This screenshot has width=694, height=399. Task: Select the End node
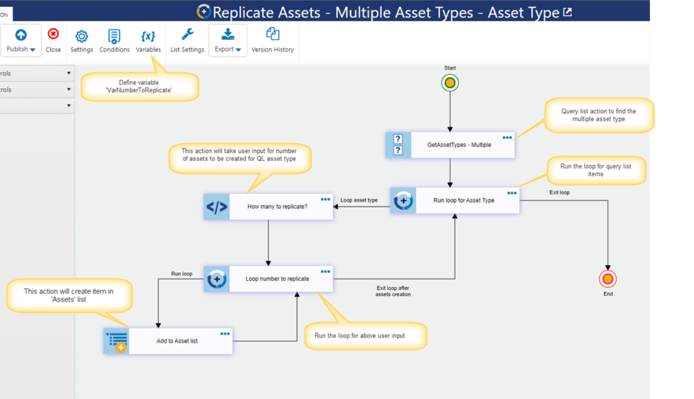click(608, 279)
